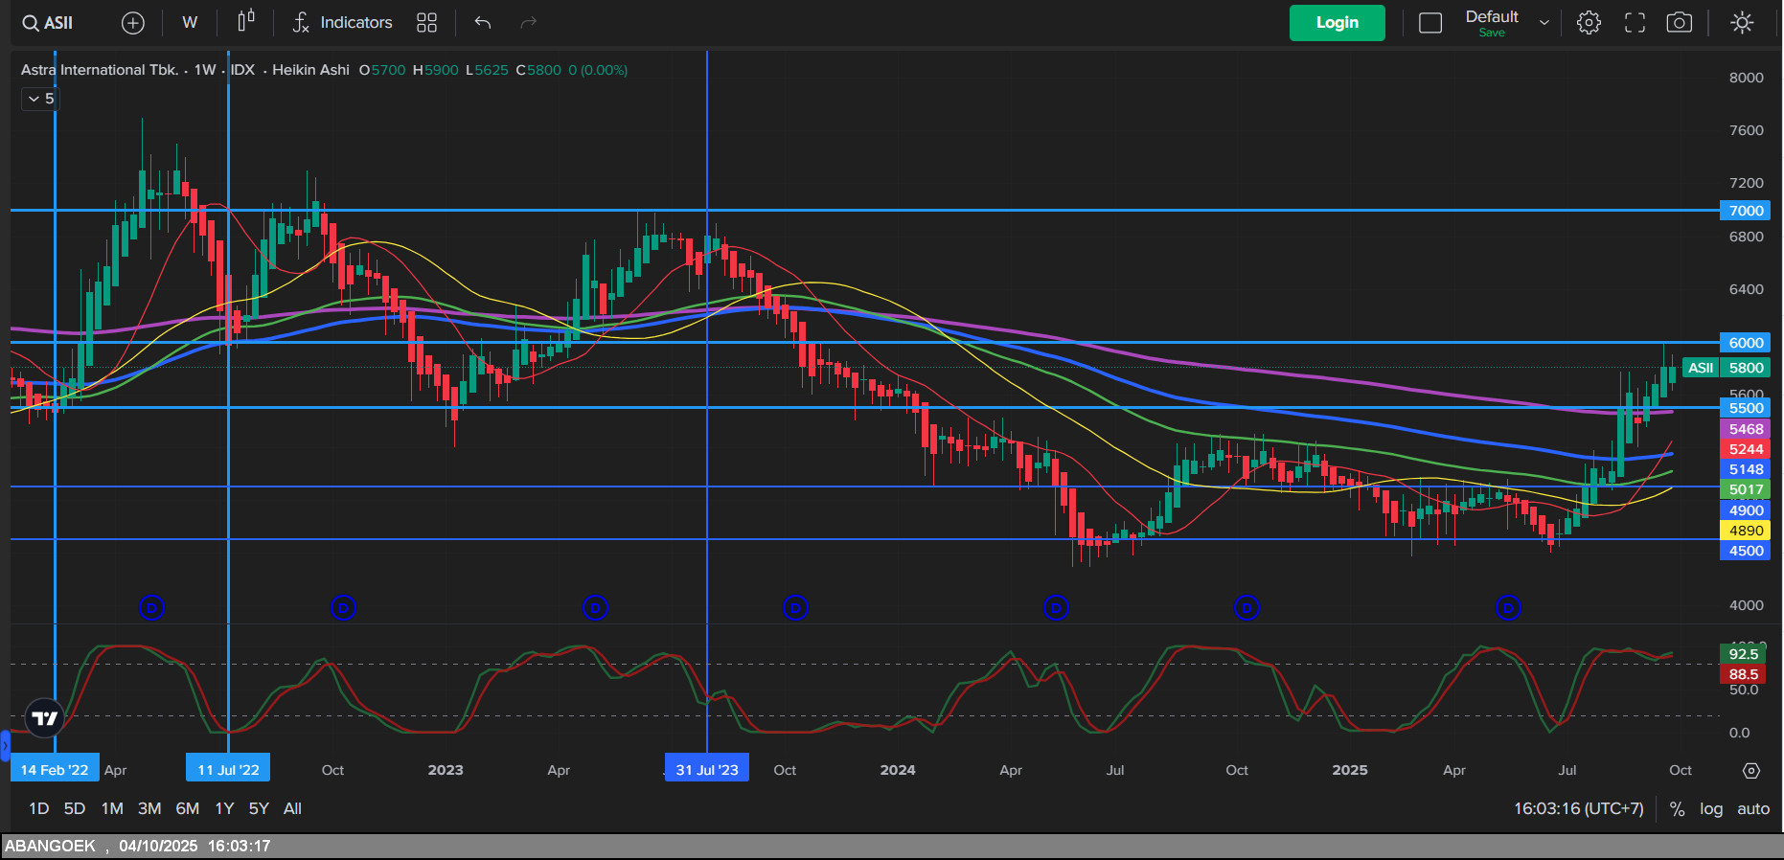Image resolution: width=1784 pixels, height=860 pixels.
Task: Undo the last chart action
Action: (x=483, y=23)
